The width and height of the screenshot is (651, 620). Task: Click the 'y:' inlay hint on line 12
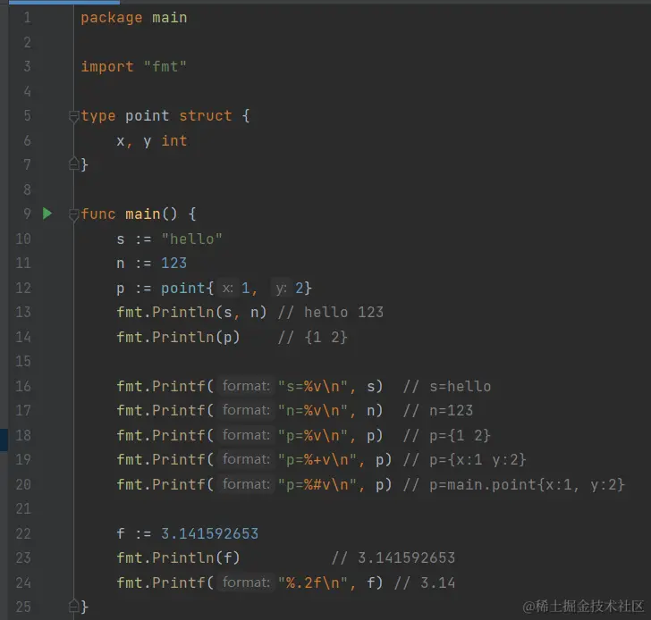point(281,288)
